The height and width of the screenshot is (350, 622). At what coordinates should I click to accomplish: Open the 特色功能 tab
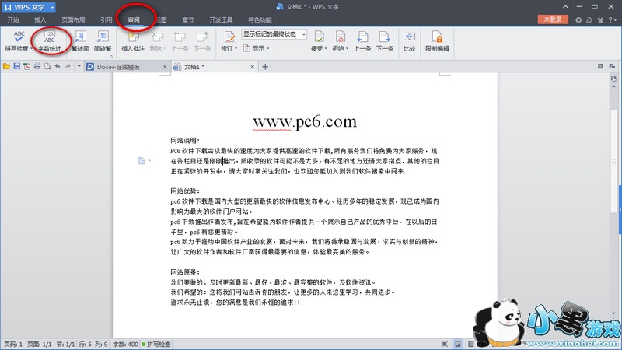point(260,20)
